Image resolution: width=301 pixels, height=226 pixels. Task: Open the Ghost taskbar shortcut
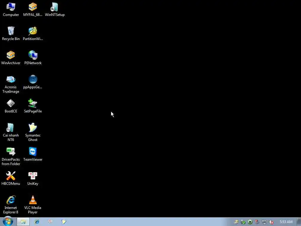coord(64,222)
